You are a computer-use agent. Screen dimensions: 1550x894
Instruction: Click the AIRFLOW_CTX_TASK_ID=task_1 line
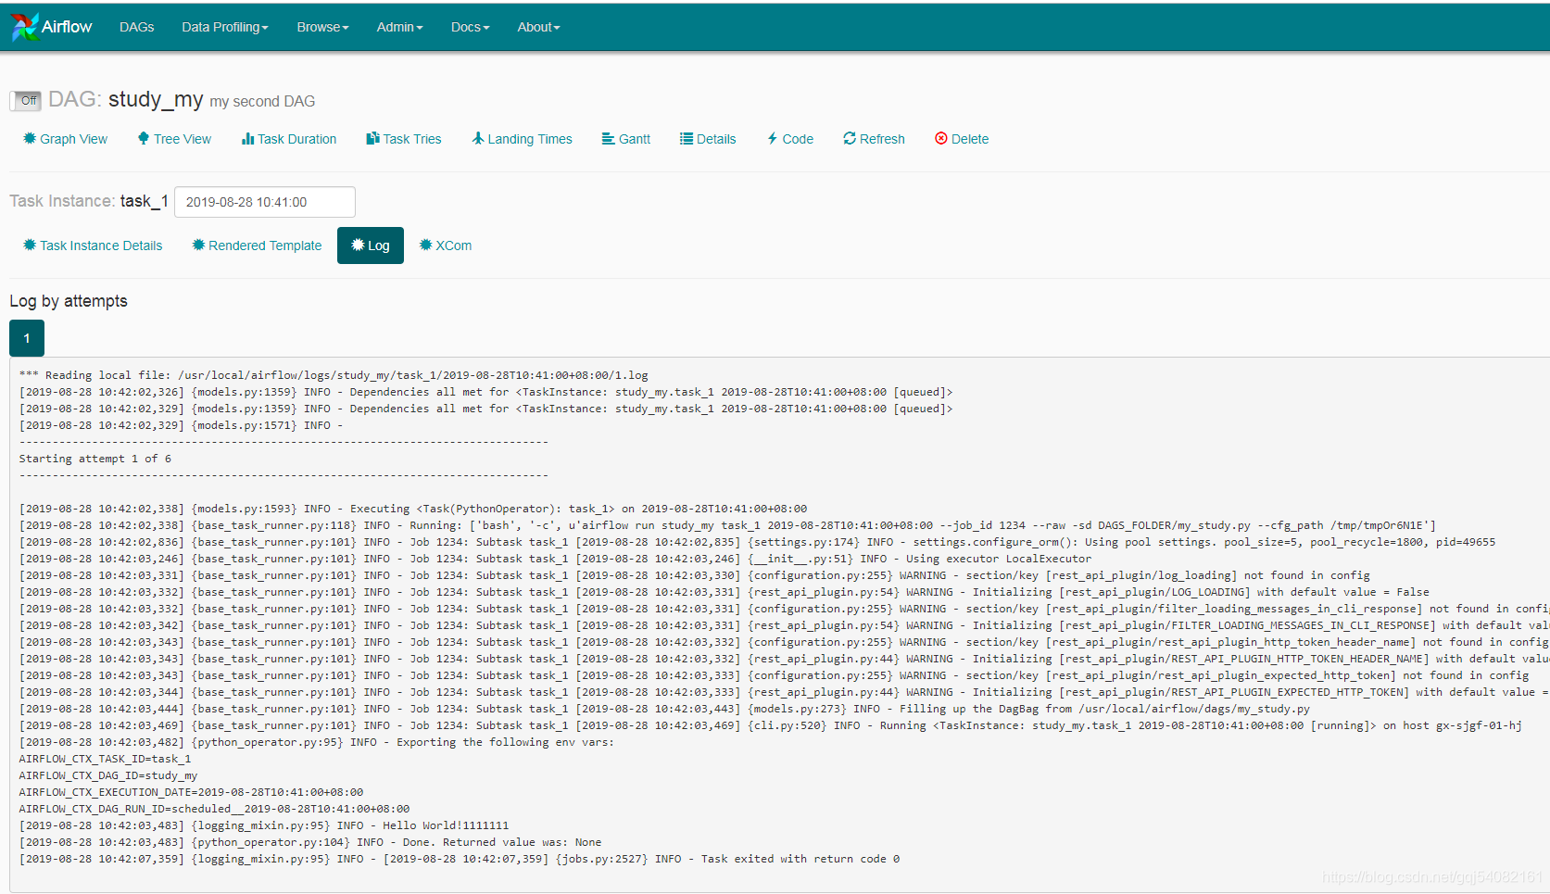tap(106, 759)
